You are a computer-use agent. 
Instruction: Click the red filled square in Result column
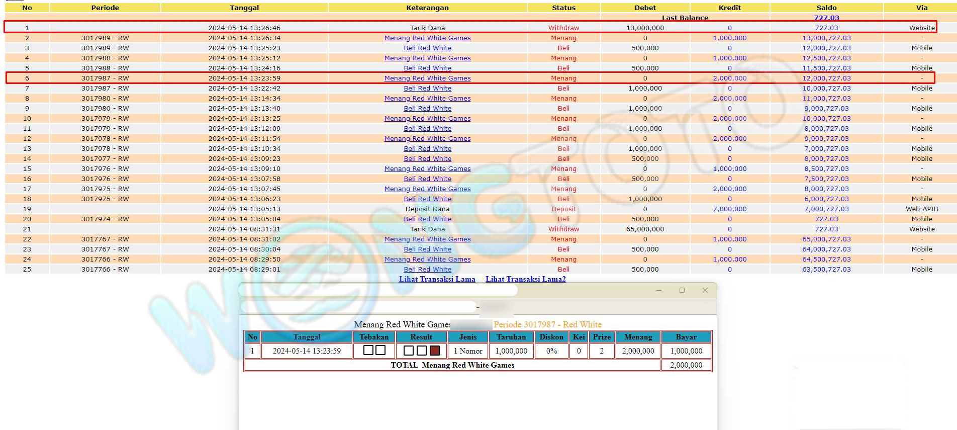pyautogui.click(x=435, y=351)
